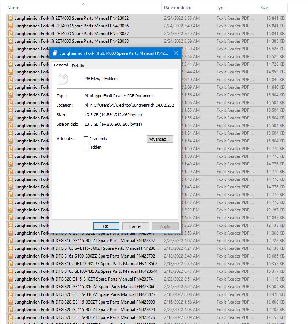Click date 2/16/2022 1:58 AM cell
Viewport: 308px width, 324px height.
point(182,302)
